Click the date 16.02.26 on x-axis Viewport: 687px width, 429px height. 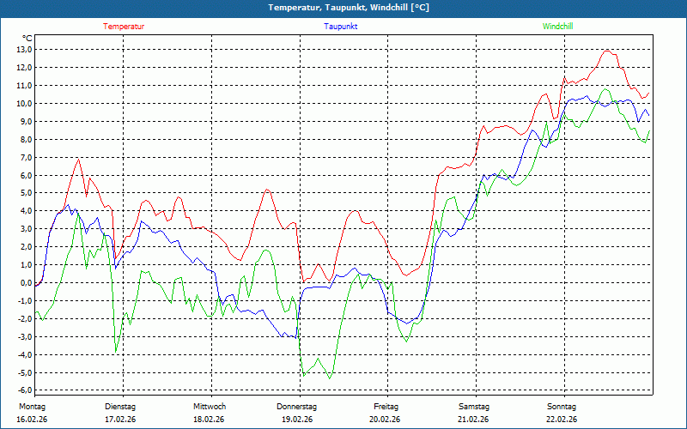tap(33, 420)
